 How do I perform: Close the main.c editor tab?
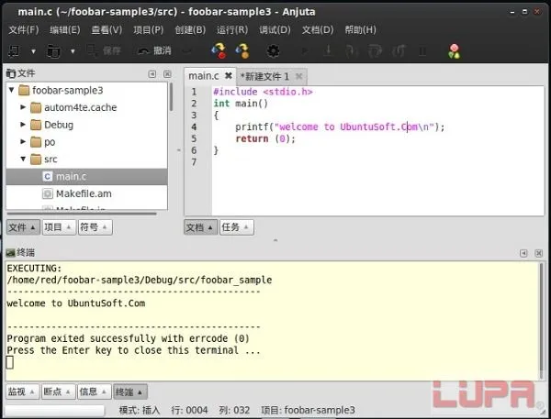coord(229,75)
